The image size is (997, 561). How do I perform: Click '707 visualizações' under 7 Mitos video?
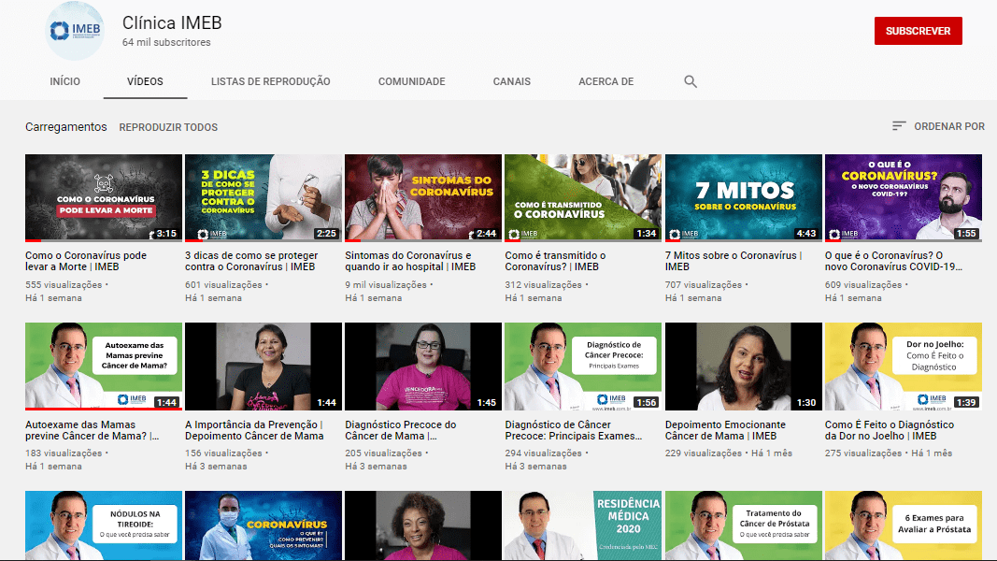coord(704,285)
